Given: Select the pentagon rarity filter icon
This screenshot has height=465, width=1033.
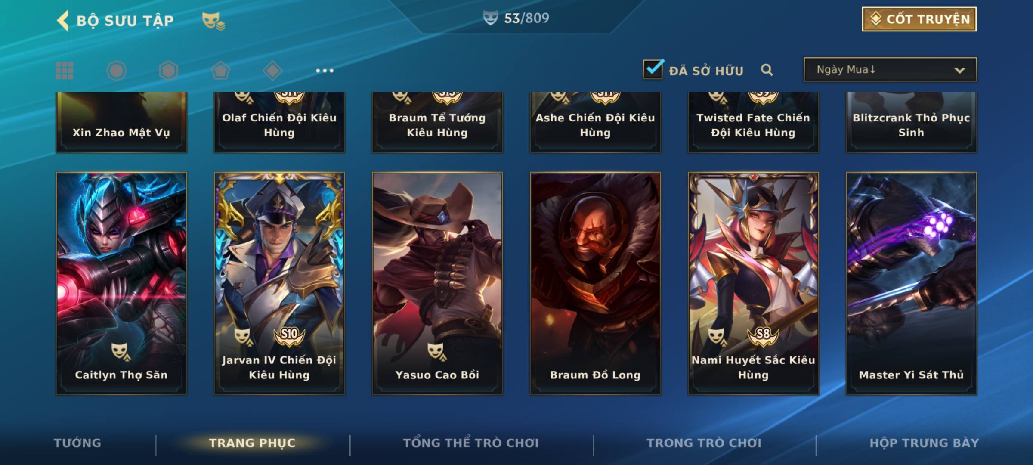Looking at the screenshot, I should point(220,71).
